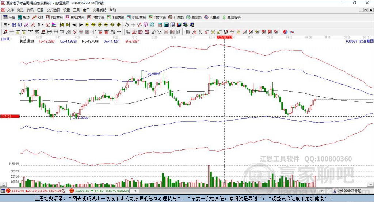
Task: Restore the inner chart window
Action: [x=366, y=10]
